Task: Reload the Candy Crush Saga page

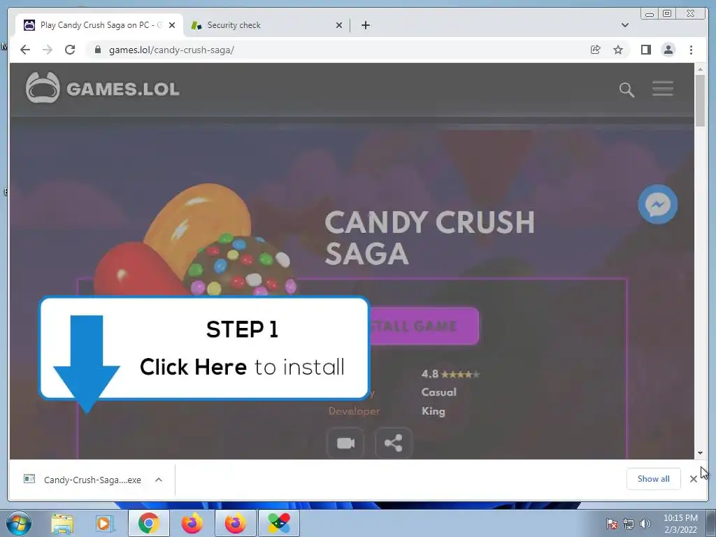Action: click(70, 50)
